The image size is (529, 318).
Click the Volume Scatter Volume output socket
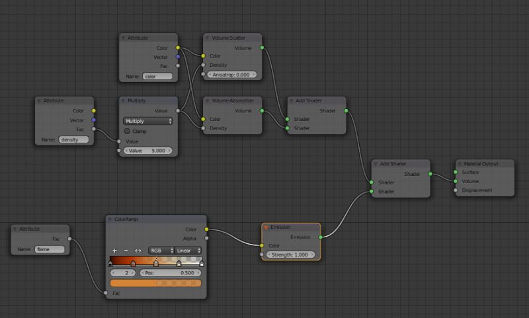pos(262,48)
